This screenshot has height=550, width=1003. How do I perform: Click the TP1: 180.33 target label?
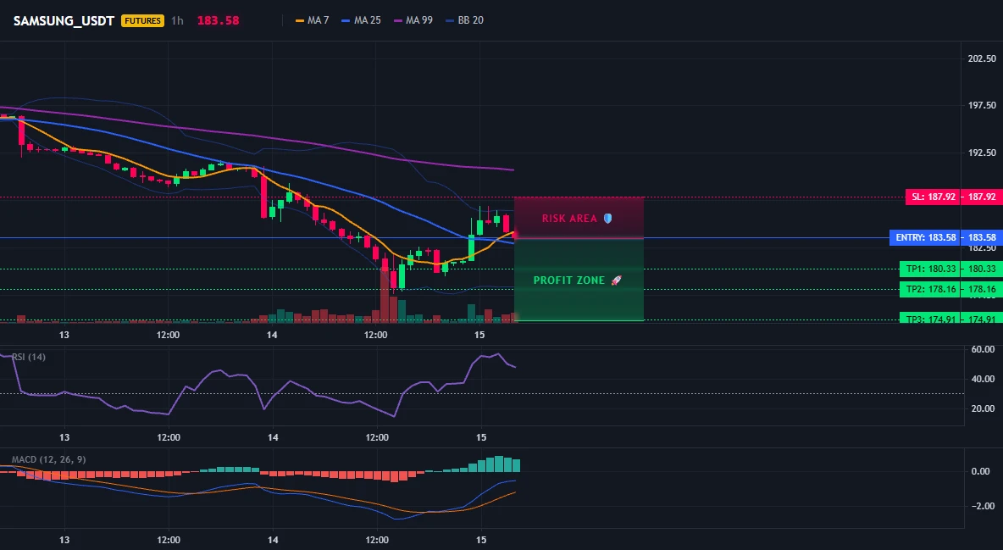coord(931,269)
